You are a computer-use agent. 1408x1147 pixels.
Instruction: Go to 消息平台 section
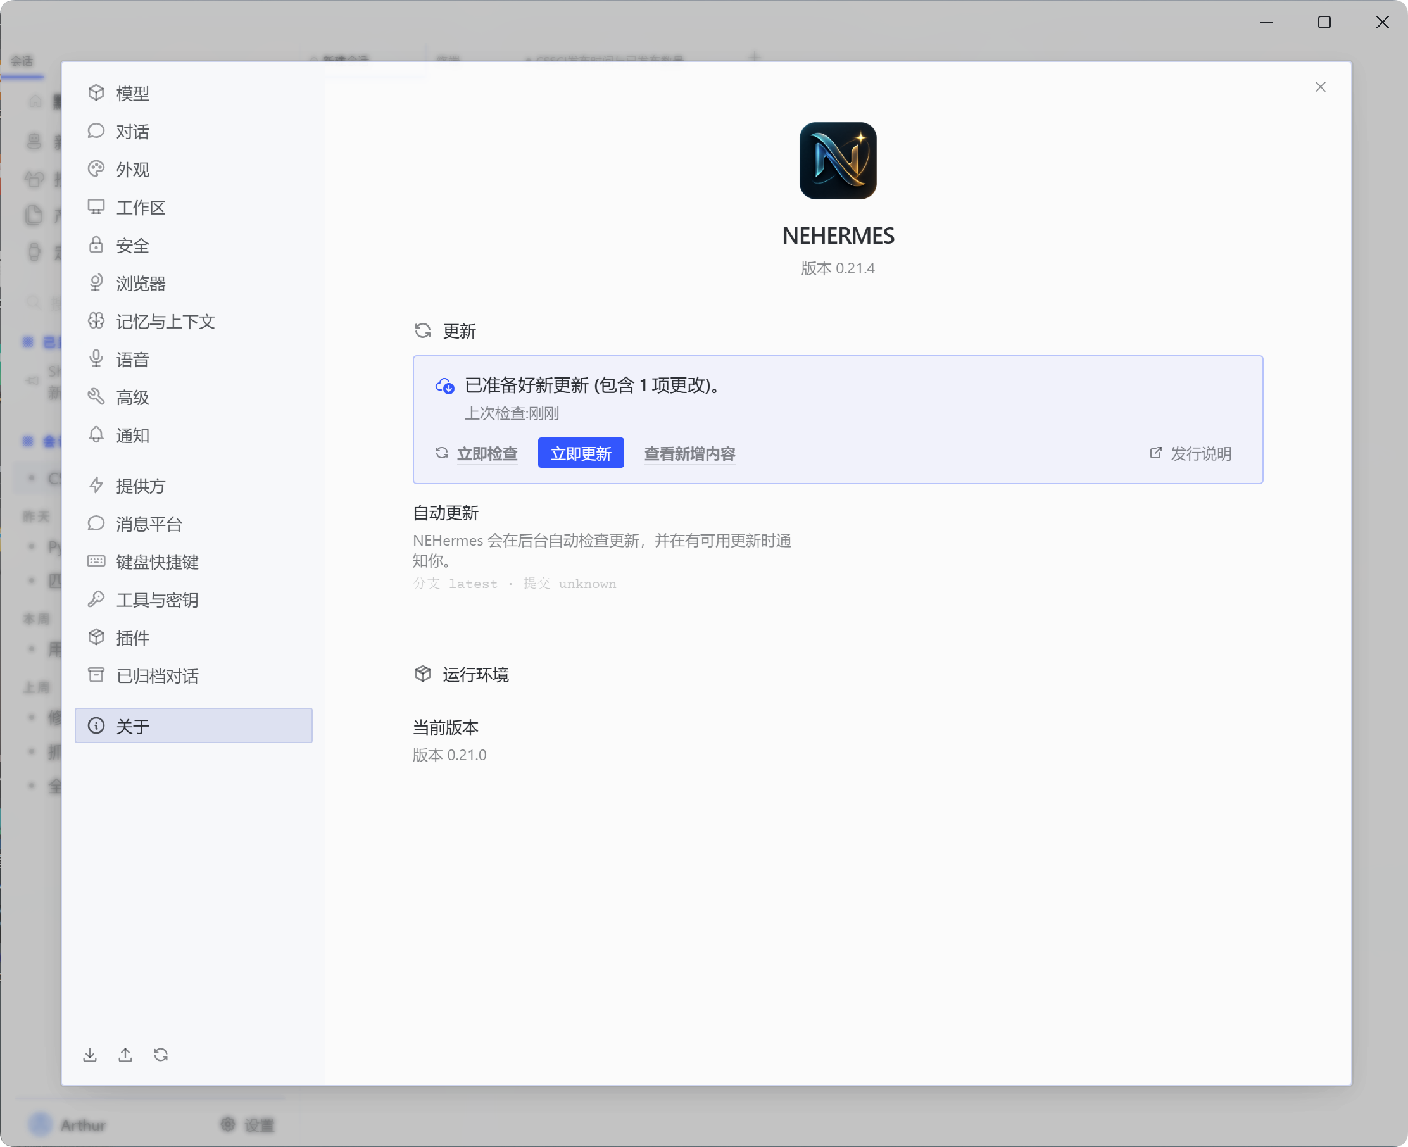pyautogui.click(x=193, y=524)
